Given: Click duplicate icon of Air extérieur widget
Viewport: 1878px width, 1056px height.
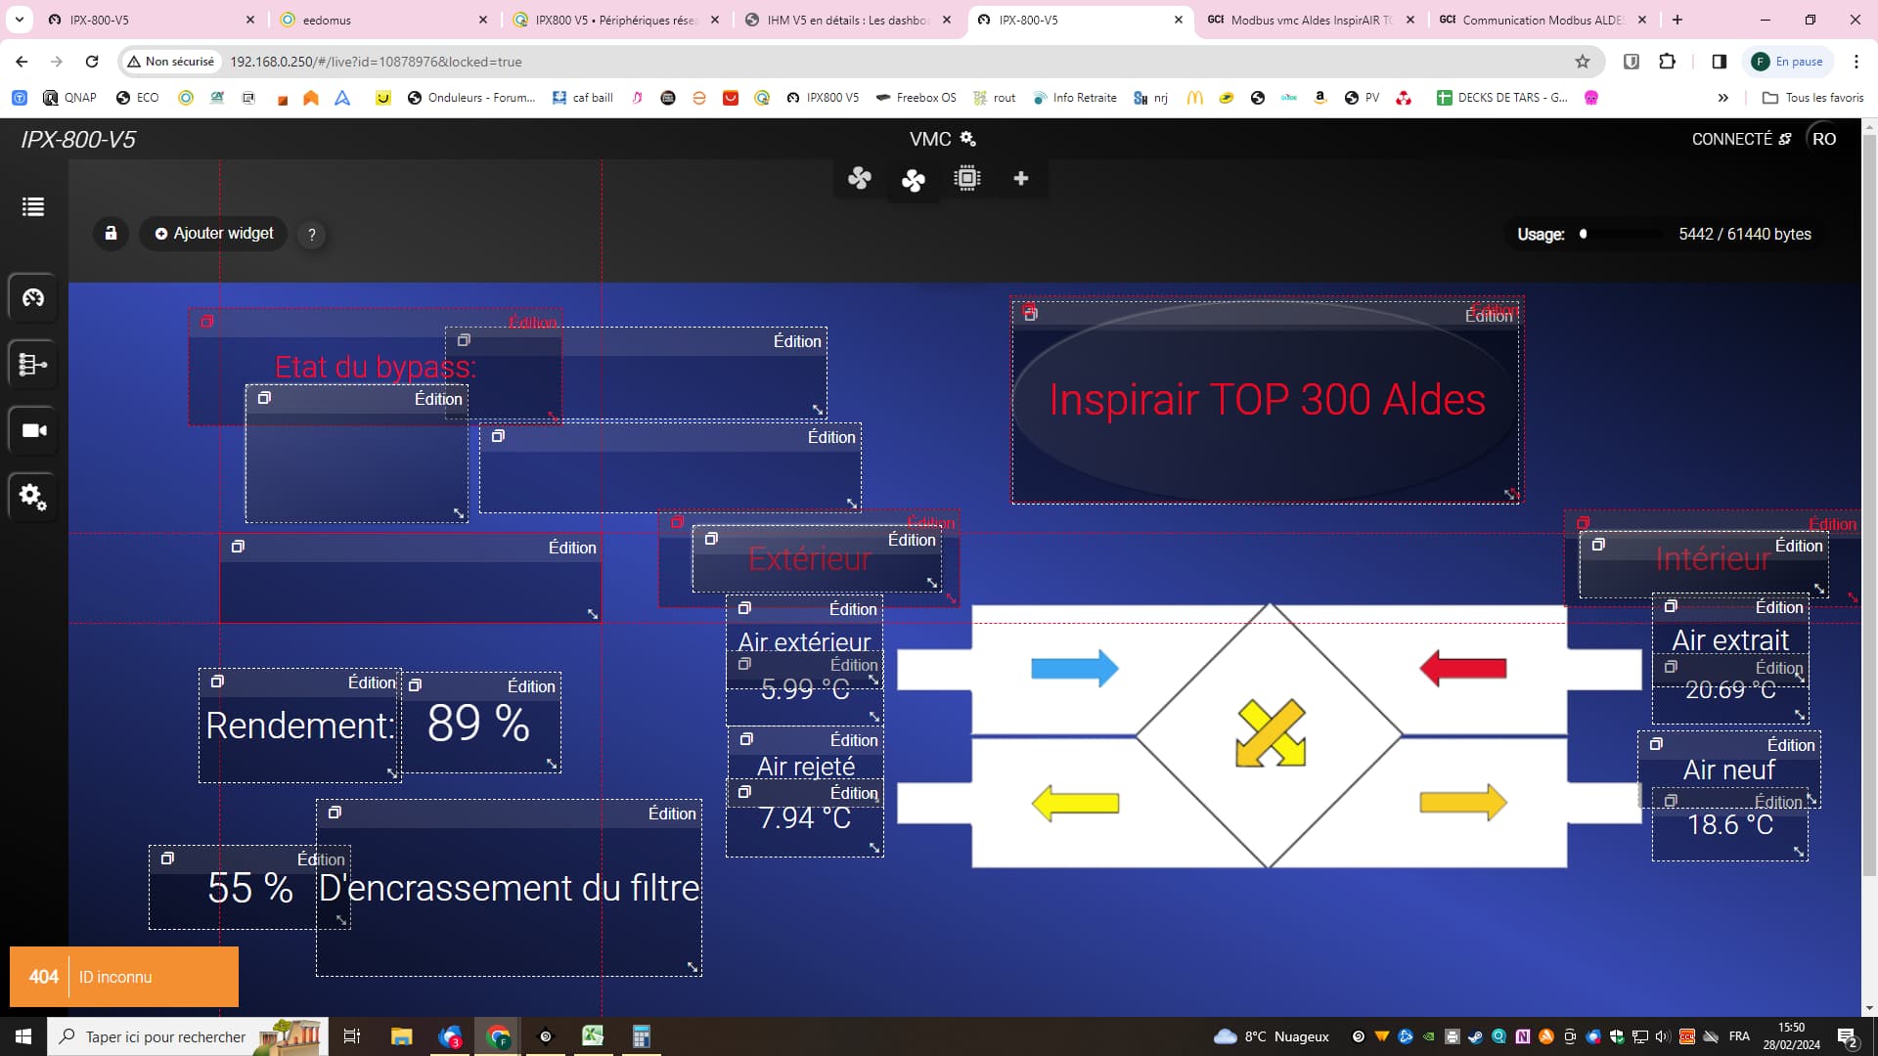Looking at the screenshot, I should 744,608.
